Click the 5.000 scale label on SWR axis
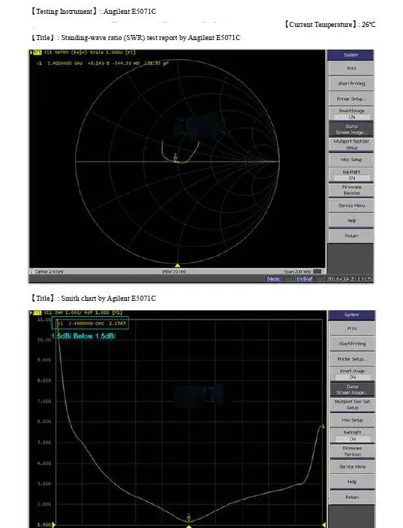Image resolution: width=403 pixels, height=528 pixels. coord(44,443)
